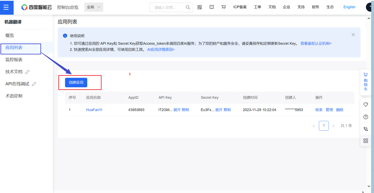This screenshot has width=374, height=193.
Task: Click the Baidu AI Cloud logo
Action: [x=37, y=7]
